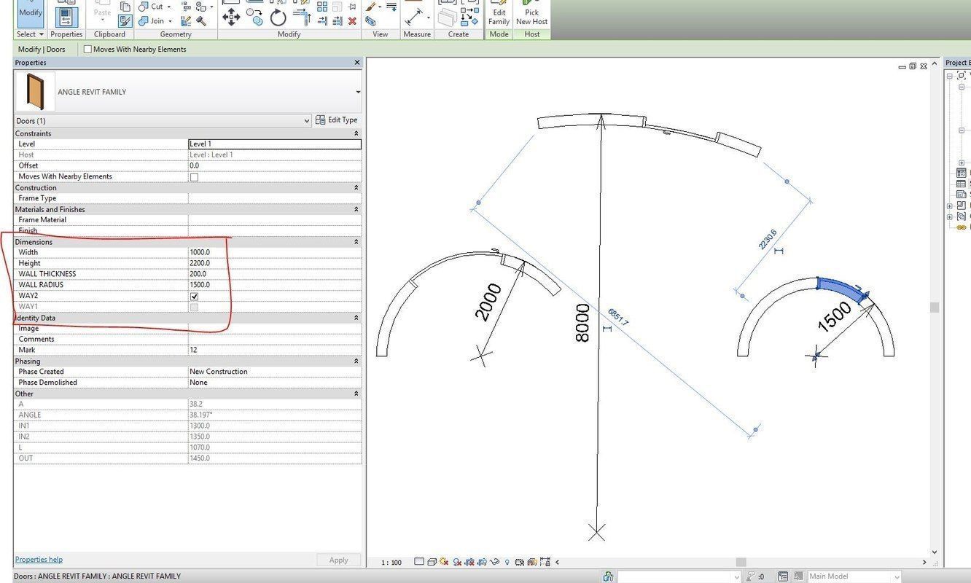Click the reveal hidden elements lightbulb
The height and width of the screenshot is (583, 971).
(x=507, y=562)
